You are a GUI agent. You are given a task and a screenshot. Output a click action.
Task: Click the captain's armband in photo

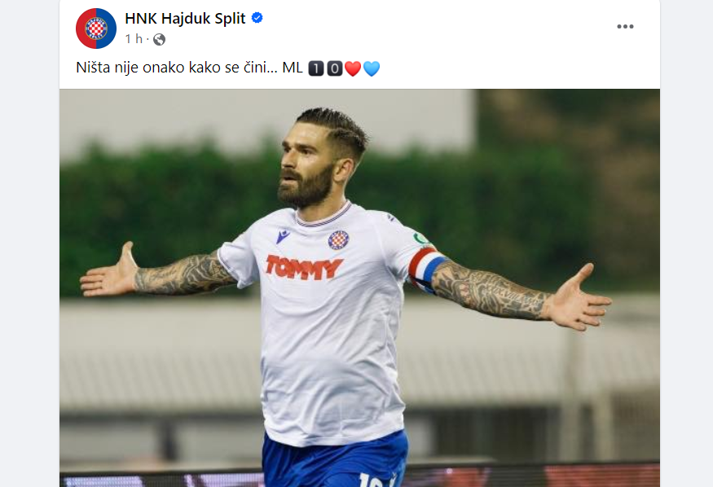tap(426, 270)
